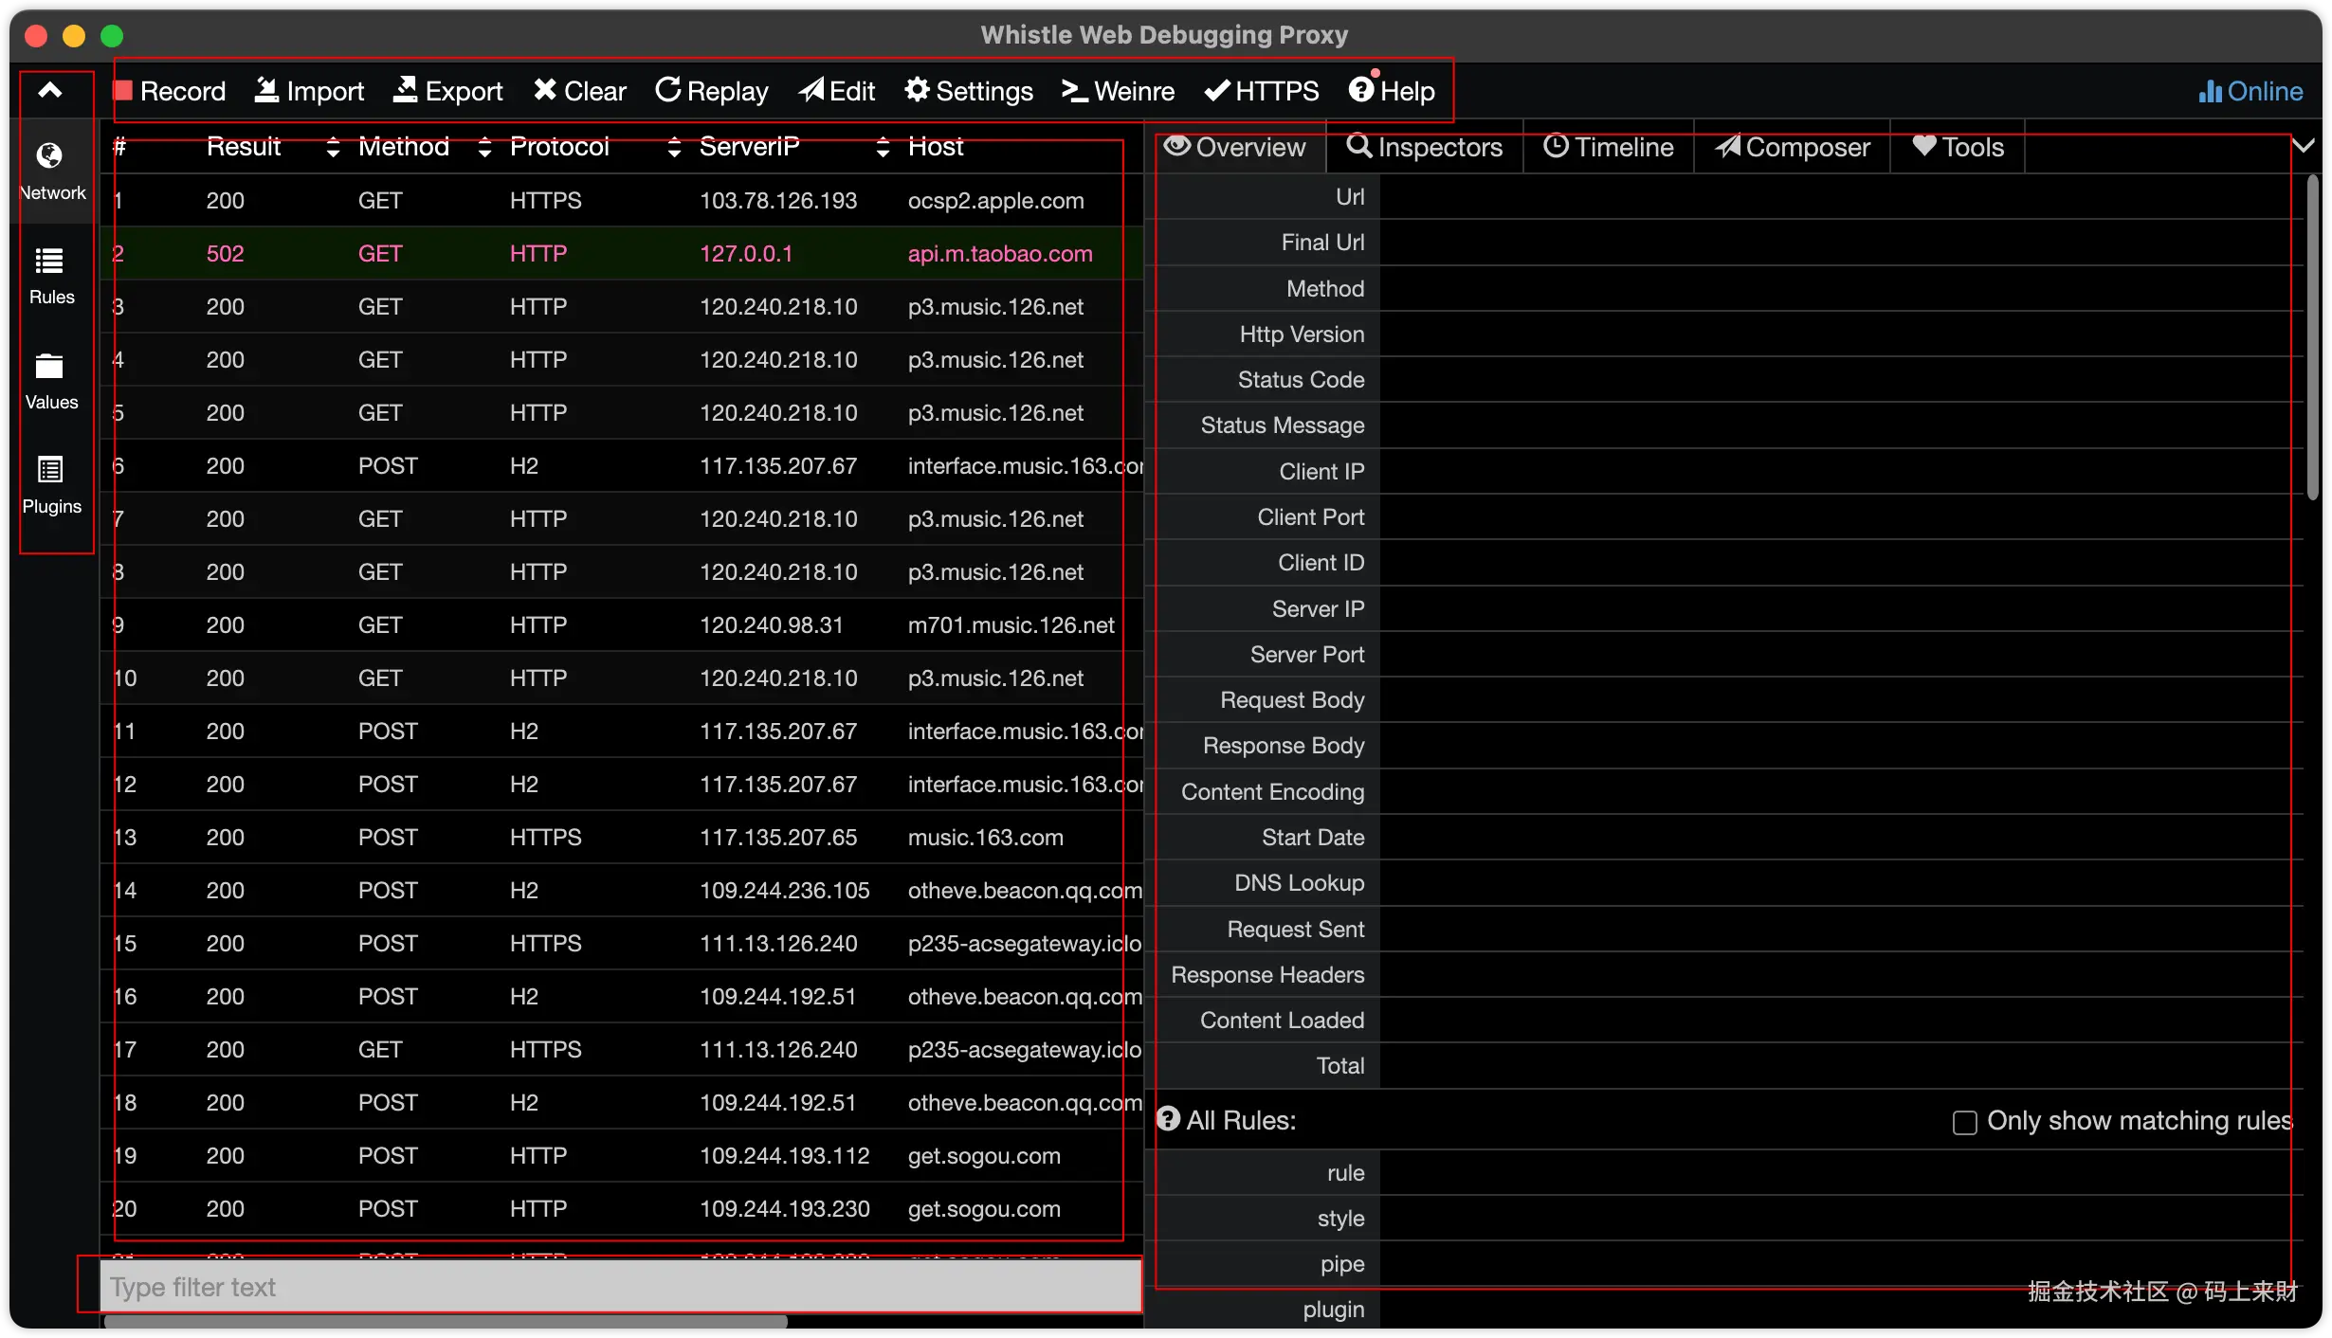Image resolution: width=2332 pixels, height=1338 pixels.
Task: Expand the tabs overflow chevron at right
Action: [x=2304, y=146]
